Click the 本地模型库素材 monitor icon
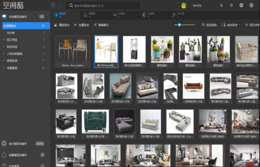This screenshot has width=260, height=167. [x=4, y=16]
